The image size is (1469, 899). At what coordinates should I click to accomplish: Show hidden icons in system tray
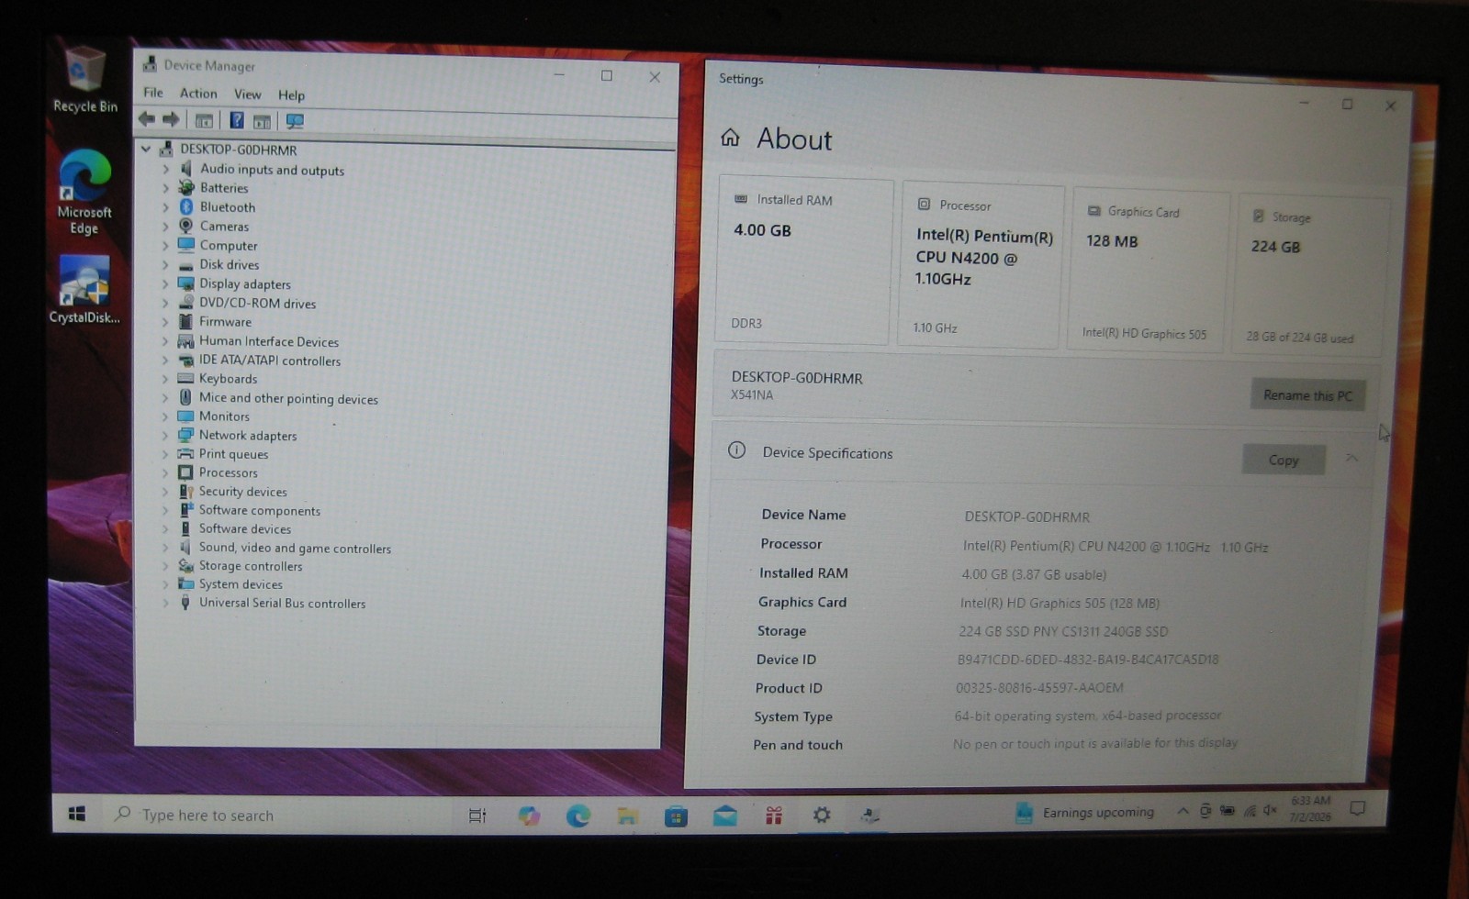[1183, 811]
